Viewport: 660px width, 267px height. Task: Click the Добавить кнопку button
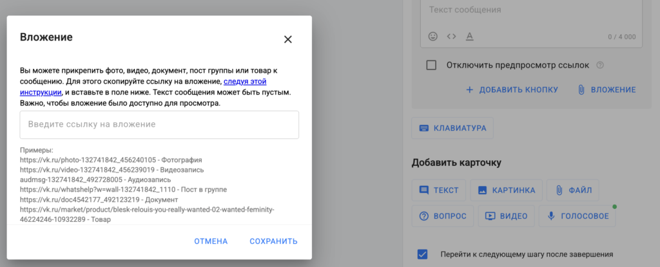pos(512,90)
